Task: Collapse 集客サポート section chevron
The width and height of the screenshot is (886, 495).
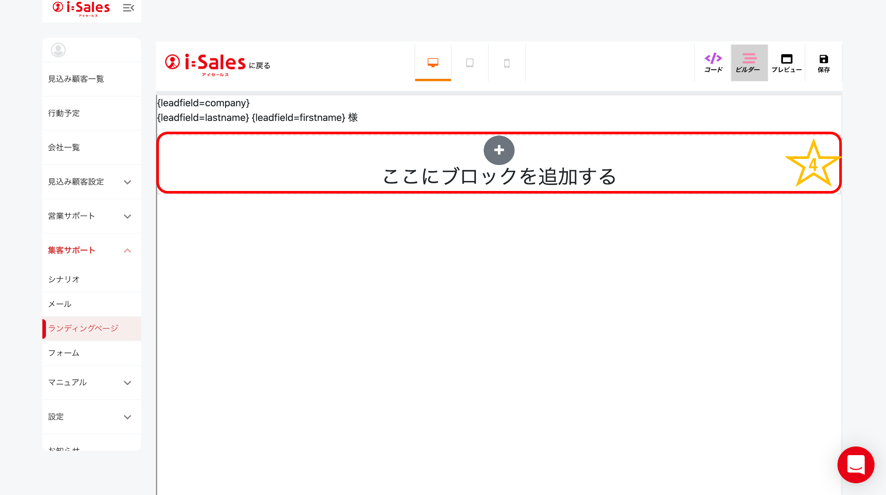Action: point(127,250)
